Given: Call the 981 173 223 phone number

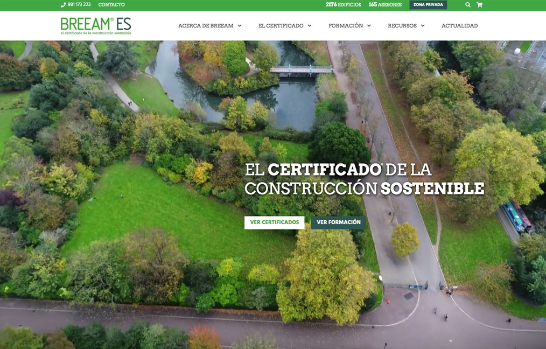Looking at the screenshot, I should click(x=79, y=4).
